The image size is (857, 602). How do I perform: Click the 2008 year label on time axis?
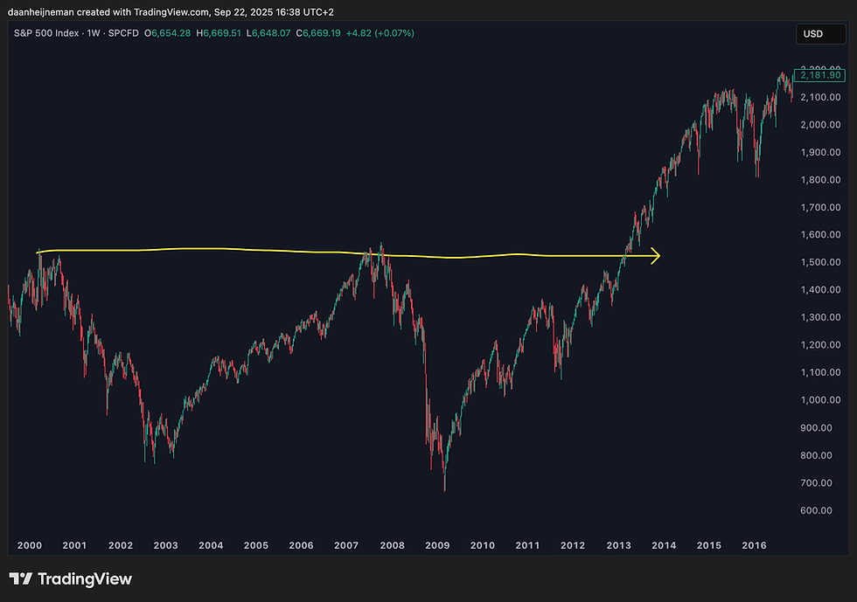(x=392, y=545)
